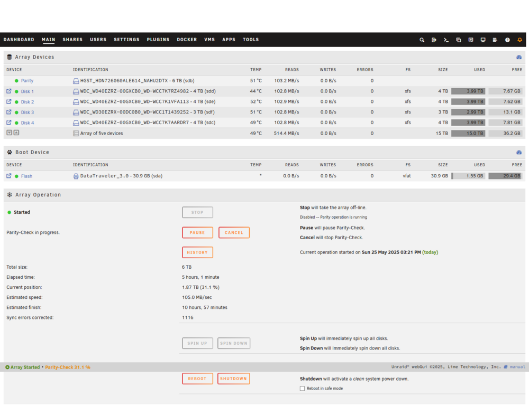The width and height of the screenshot is (529, 415).
Task: Browse Disk 2 via its open icon
Action: (x=9, y=101)
